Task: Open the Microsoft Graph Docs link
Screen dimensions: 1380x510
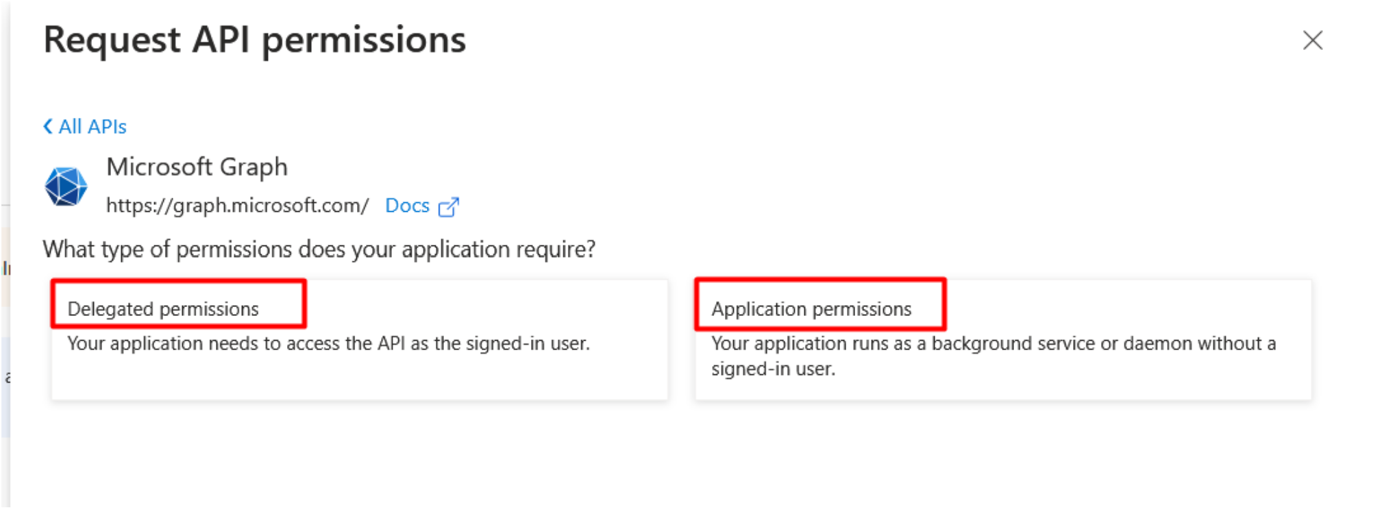Action: click(407, 206)
